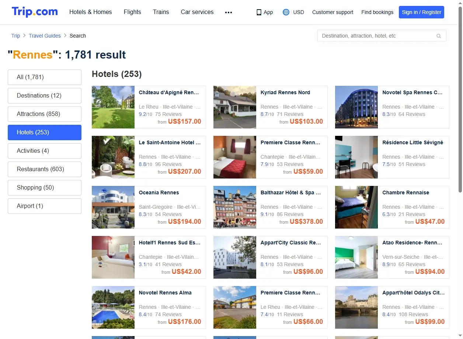463x339 pixels.
Task: Open the Car services menu
Action: (197, 12)
